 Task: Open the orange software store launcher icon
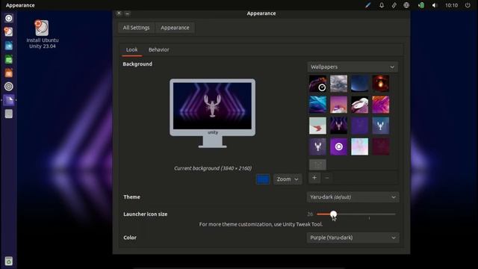pyautogui.click(x=9, y=73)
